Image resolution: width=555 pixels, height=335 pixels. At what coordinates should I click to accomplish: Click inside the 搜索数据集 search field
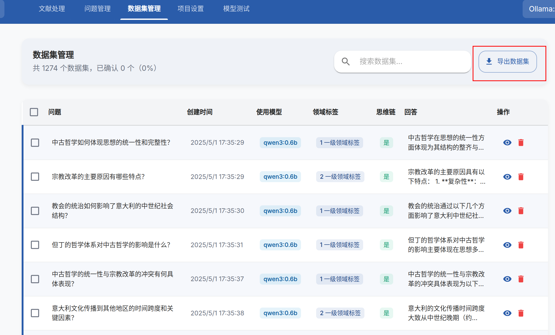point(407,62)
